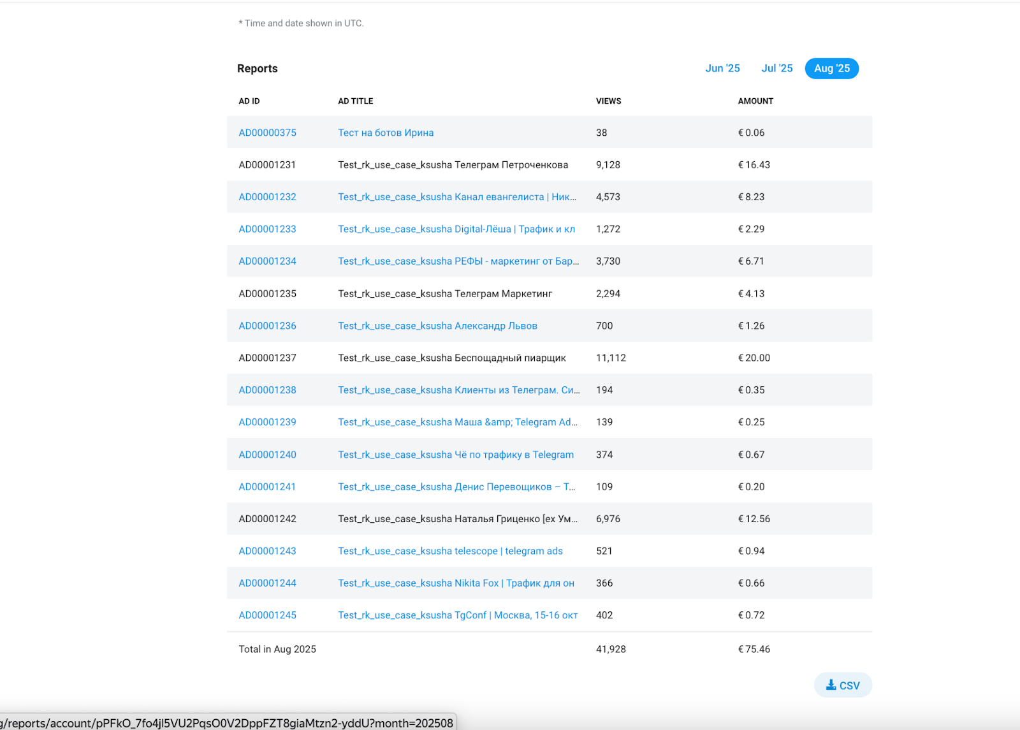The width and height of the screenshot is (1020, 730).
Task: Open the 'telescope | telegram ads' title link
Action: point(450,551)
